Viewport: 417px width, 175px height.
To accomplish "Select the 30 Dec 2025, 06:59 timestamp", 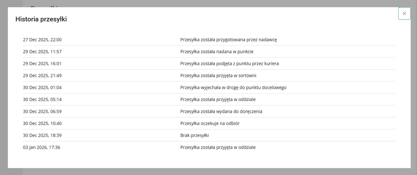I will (42, 112).
